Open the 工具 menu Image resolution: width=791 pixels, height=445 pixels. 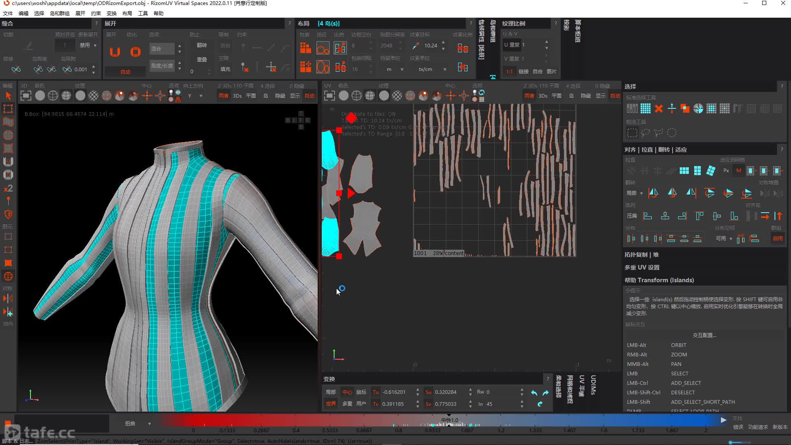click(143, 13)
